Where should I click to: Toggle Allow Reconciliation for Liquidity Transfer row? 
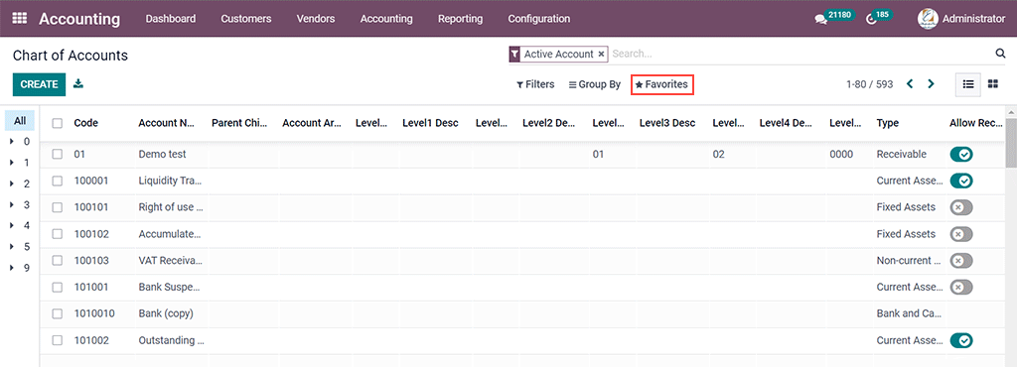tap(961, 181)
